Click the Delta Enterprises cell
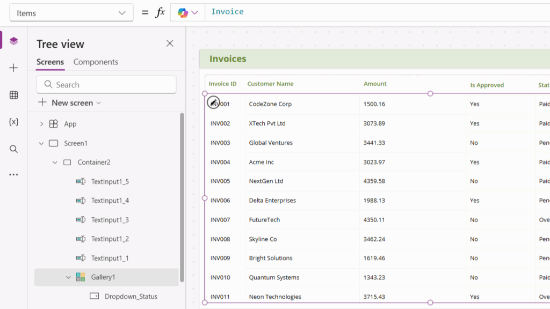Screen dimensions: 550x309 tap(272, 201)
